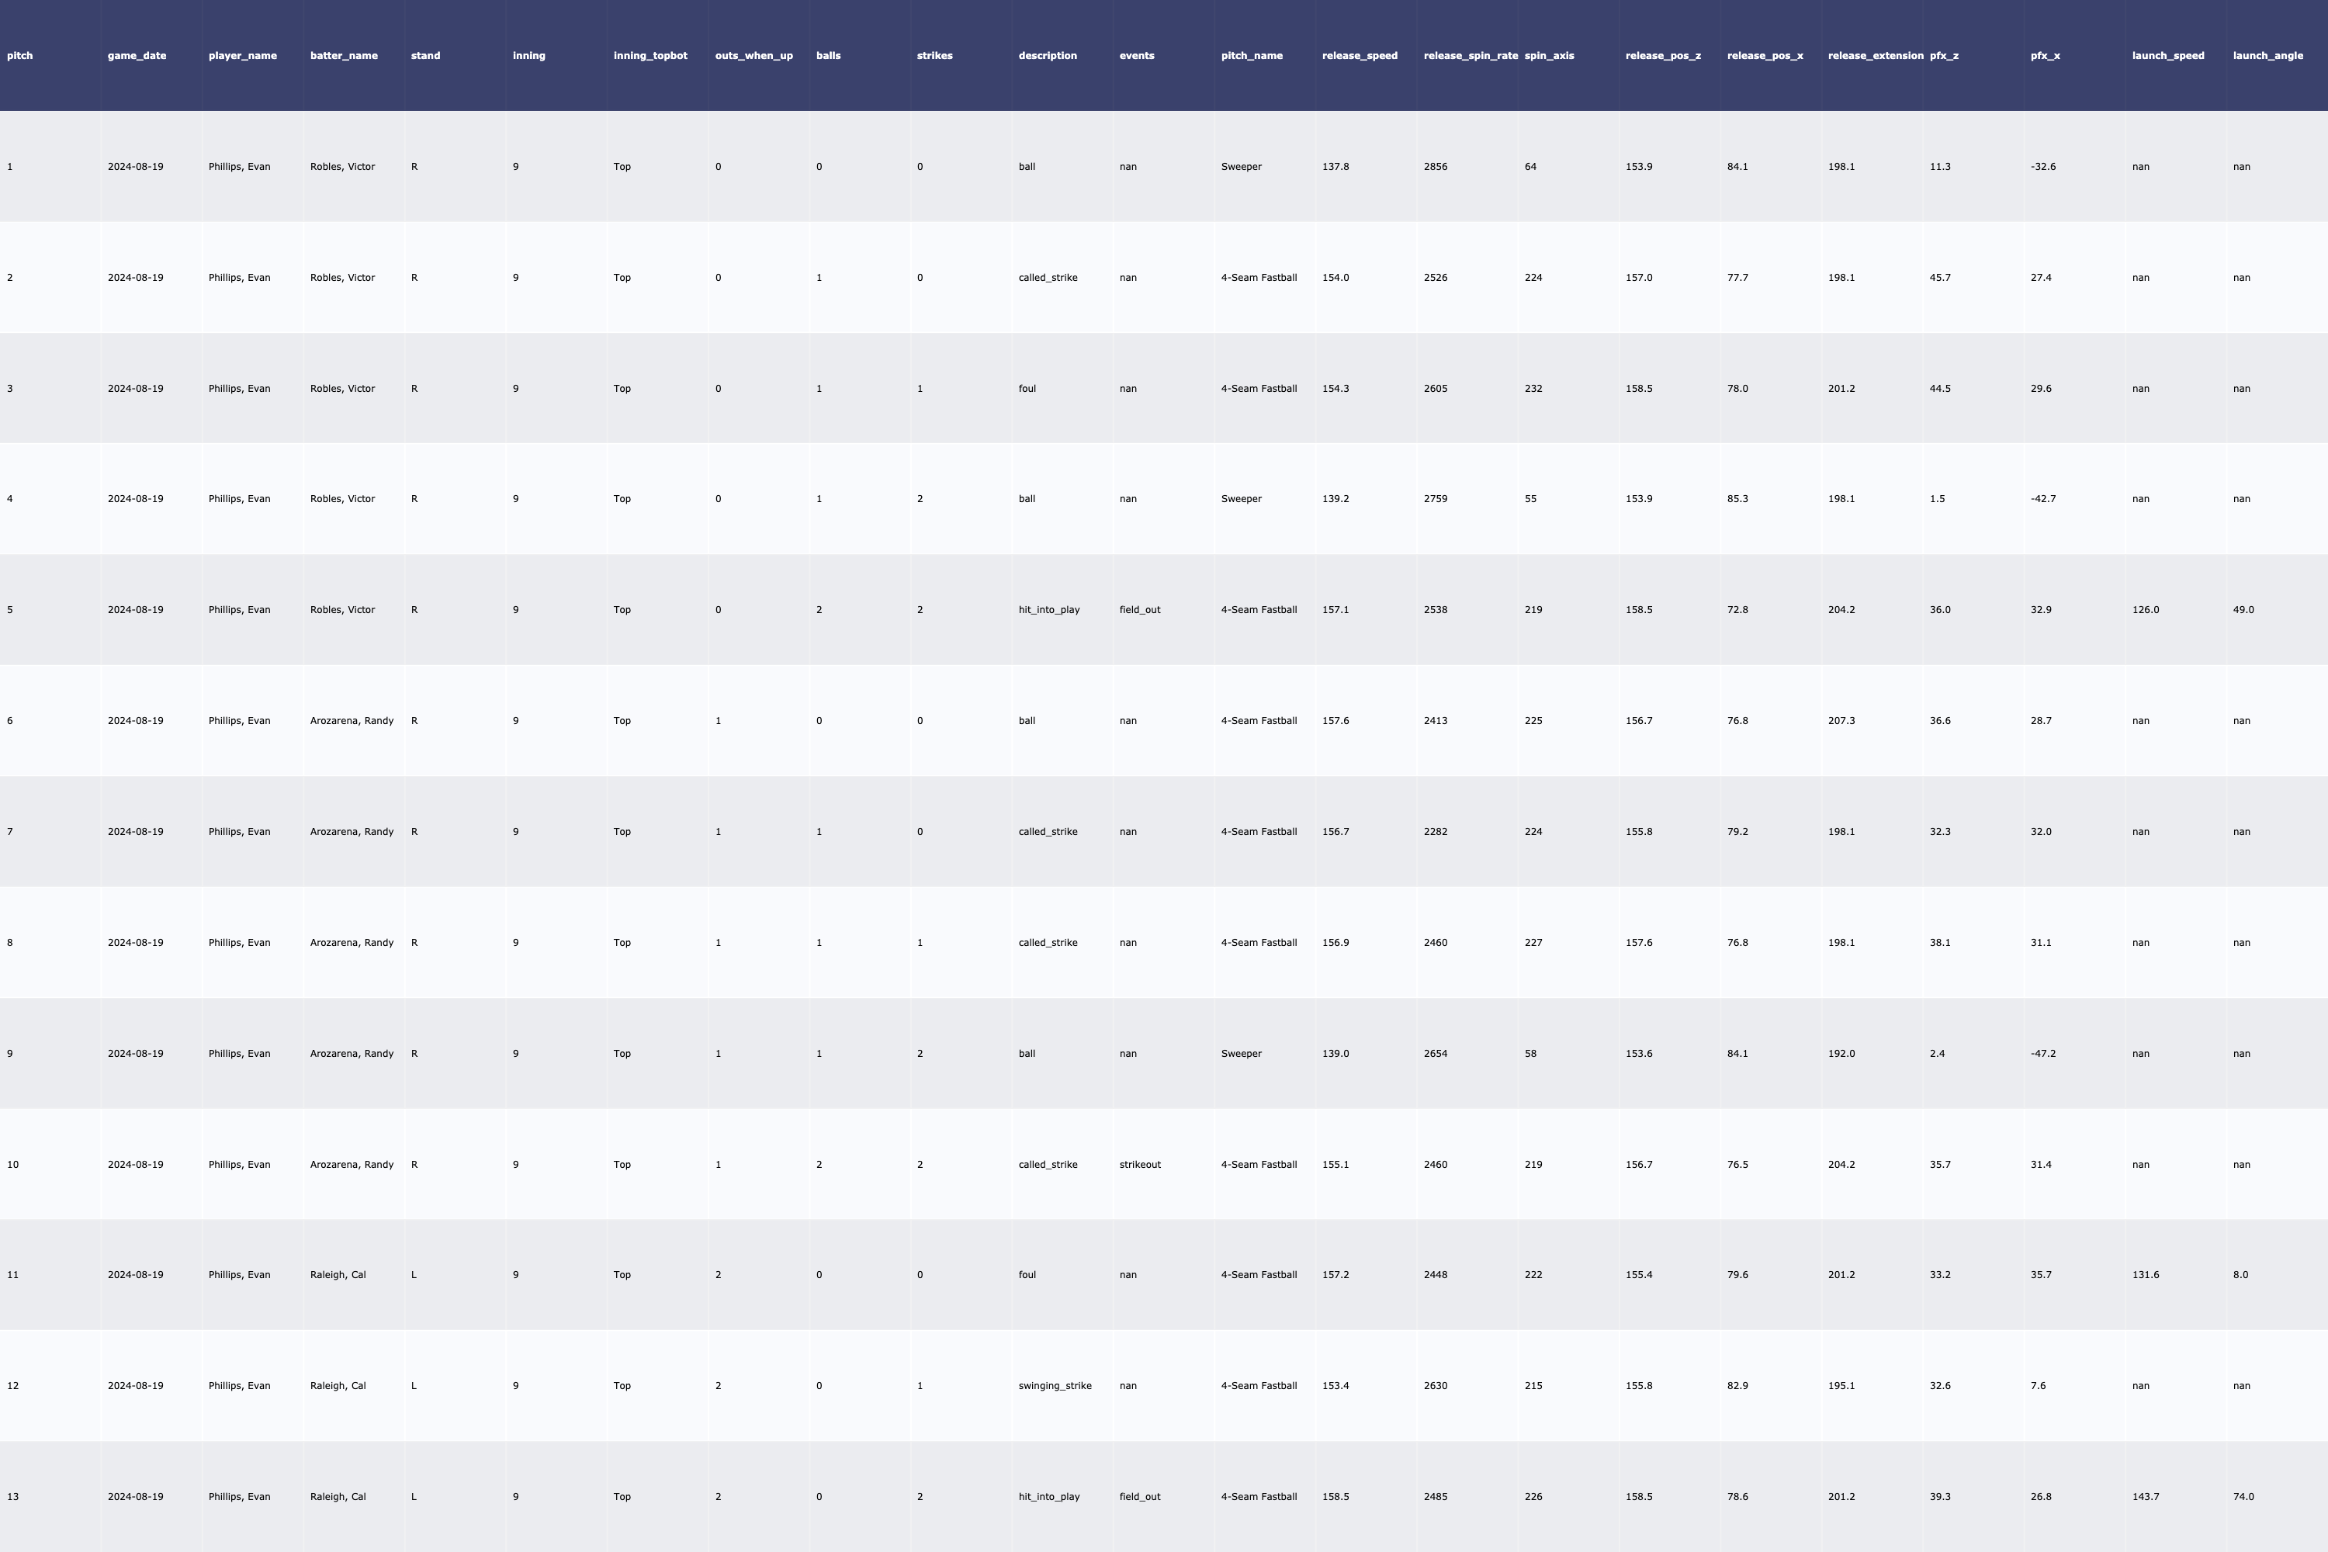Click the release_extension column header
2328x1552 pixels.
point(1875,55)
